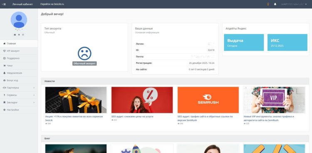This screenshot has width=312, height=153.
Task: Open the user account dropdown in top bar
Action: [294, 4]
